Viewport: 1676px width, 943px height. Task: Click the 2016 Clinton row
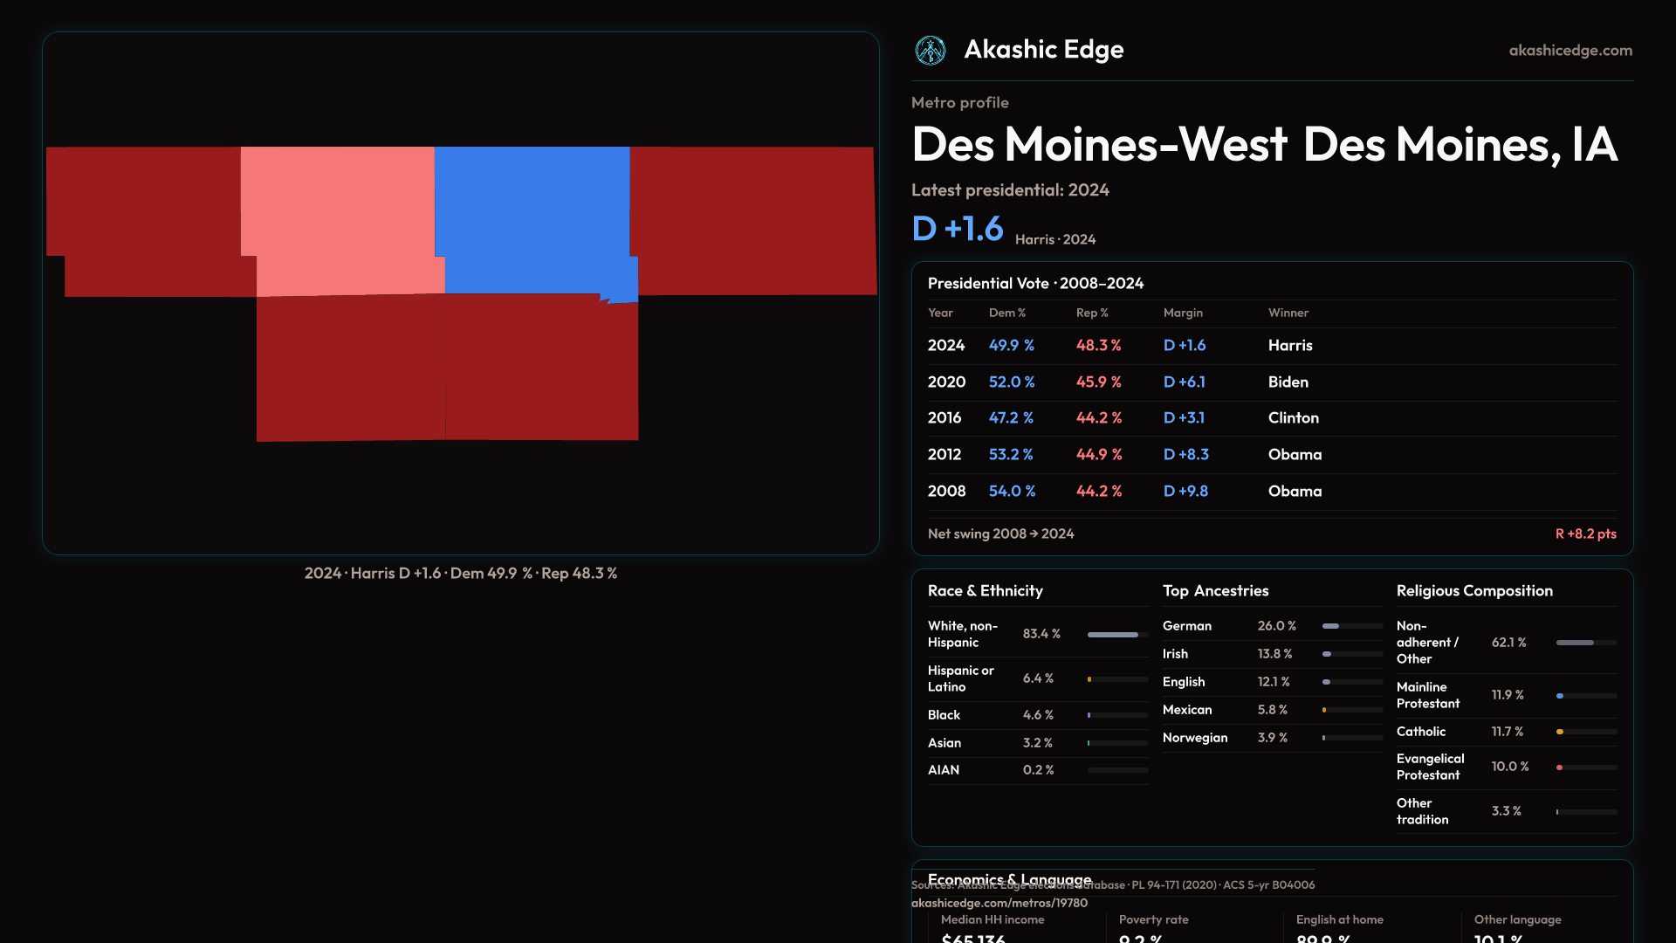pyautogui.click(x=1271, y=418)
